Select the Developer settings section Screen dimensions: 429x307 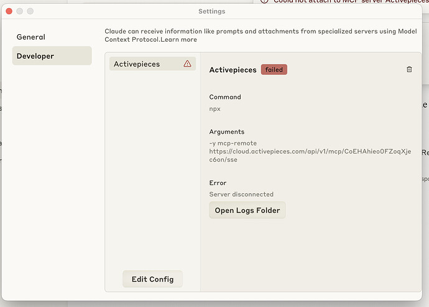pos(52,56)
